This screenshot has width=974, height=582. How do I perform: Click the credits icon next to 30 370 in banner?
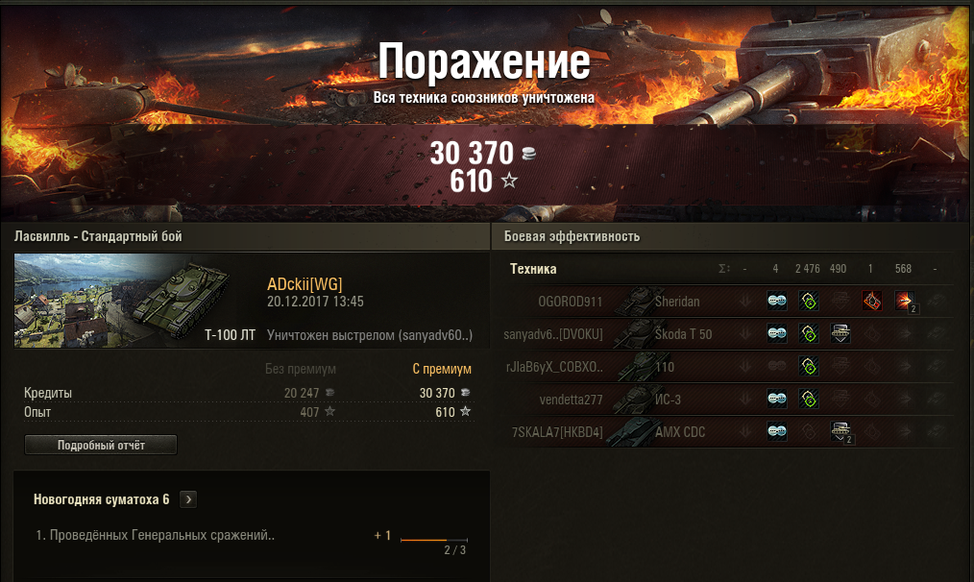tap(528, 154)
